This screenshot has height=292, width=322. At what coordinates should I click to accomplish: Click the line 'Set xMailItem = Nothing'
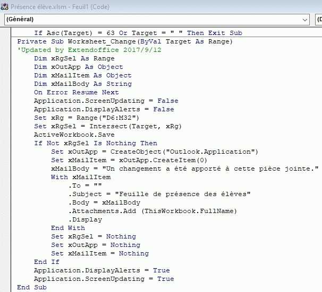click(x=100, y=253)
